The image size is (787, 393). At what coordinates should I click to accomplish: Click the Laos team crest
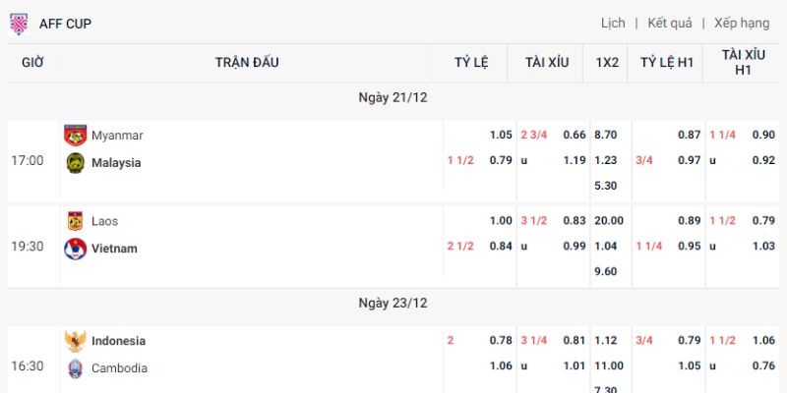tap(76, 221)
